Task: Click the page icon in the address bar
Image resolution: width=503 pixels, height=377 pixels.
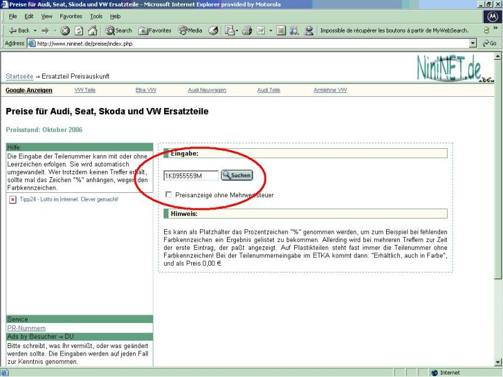Action: coord(32,43)
